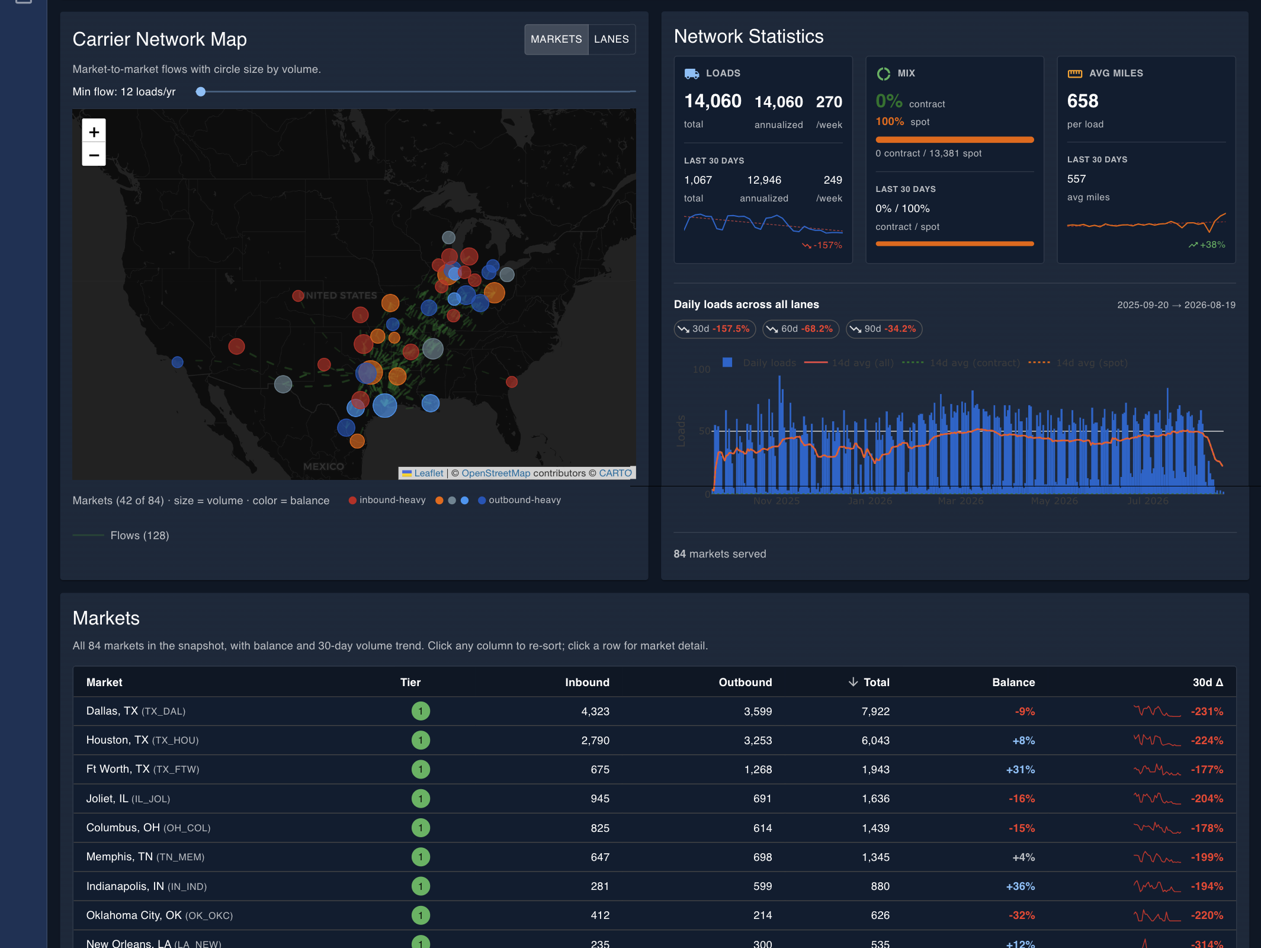Sort table by Market column
This screenshot has width=1261, height=948.
pyautogui.click(x=104, y=682)
